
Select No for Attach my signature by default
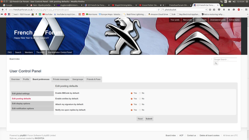(x=140, y=105)
